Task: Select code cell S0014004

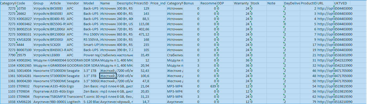Action: click(25, 71)
